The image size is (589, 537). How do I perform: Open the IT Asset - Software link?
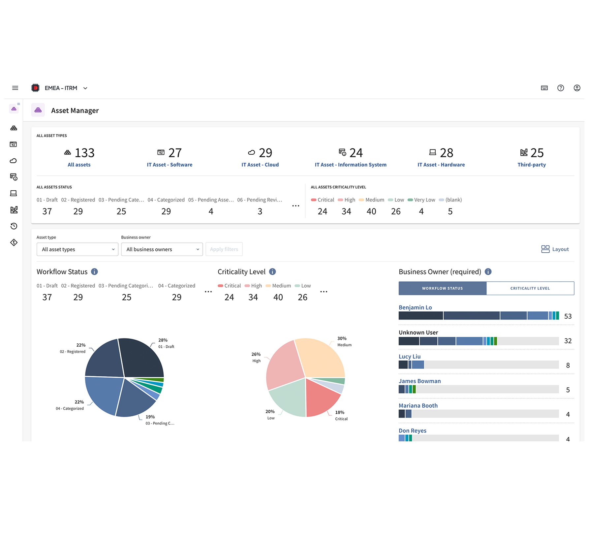[170, 165]
